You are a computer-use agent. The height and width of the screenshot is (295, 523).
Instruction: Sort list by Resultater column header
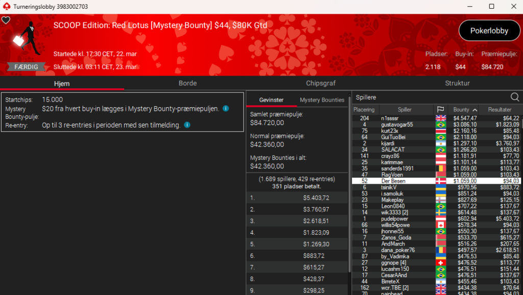click(x=499, y=110)
